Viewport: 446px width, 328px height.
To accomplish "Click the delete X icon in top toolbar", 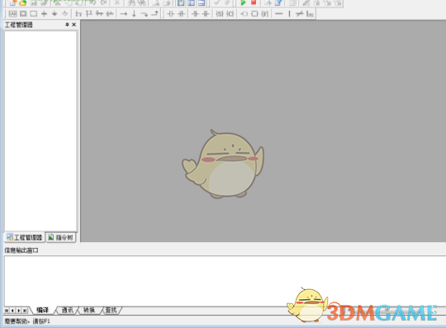I will tap(117, 2).
